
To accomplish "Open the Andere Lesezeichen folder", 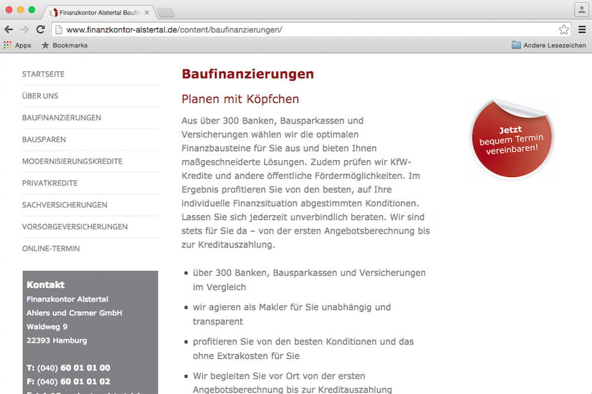I will point(549,45).
